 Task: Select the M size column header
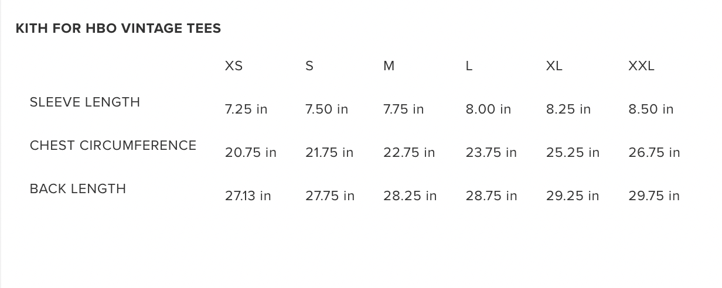pos(389,66)
